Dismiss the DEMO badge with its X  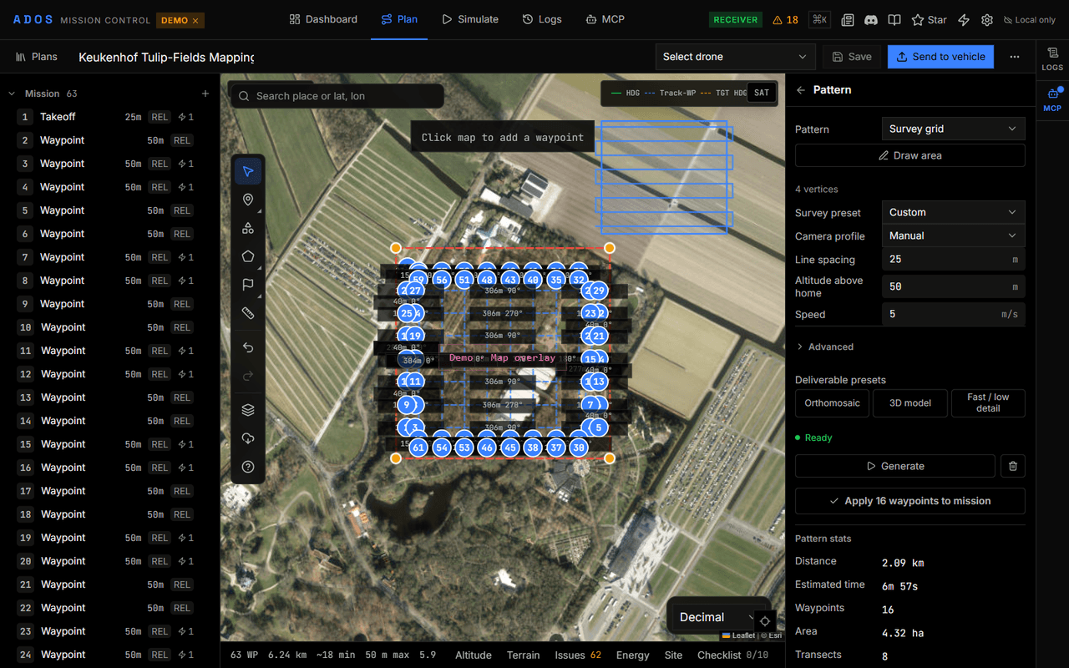click(195, 21)
